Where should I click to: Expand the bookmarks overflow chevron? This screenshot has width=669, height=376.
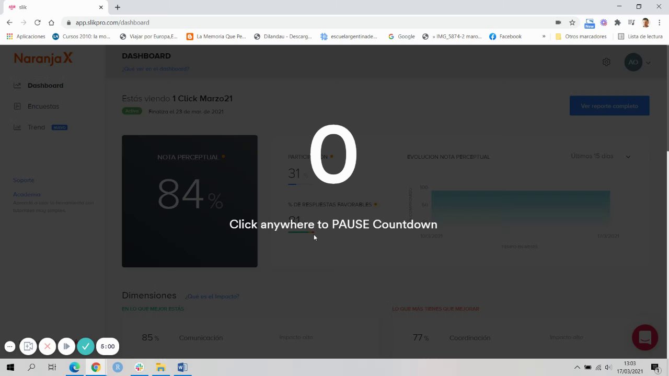pyautogui.click(x=544, y=37)
